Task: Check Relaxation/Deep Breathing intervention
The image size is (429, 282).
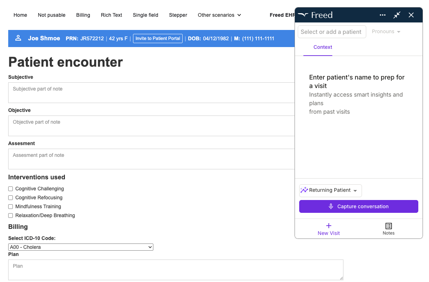Action: [10, 215]
